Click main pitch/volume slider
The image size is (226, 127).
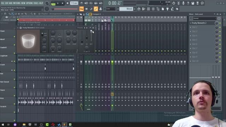coord(65,9)
